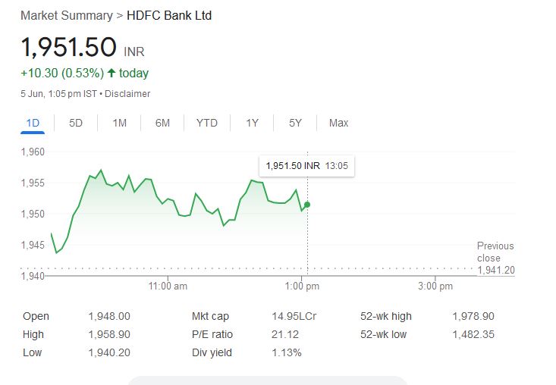The image size is (556, 385).
Task: Open the Market Summary link
Action: pos(67,16)
